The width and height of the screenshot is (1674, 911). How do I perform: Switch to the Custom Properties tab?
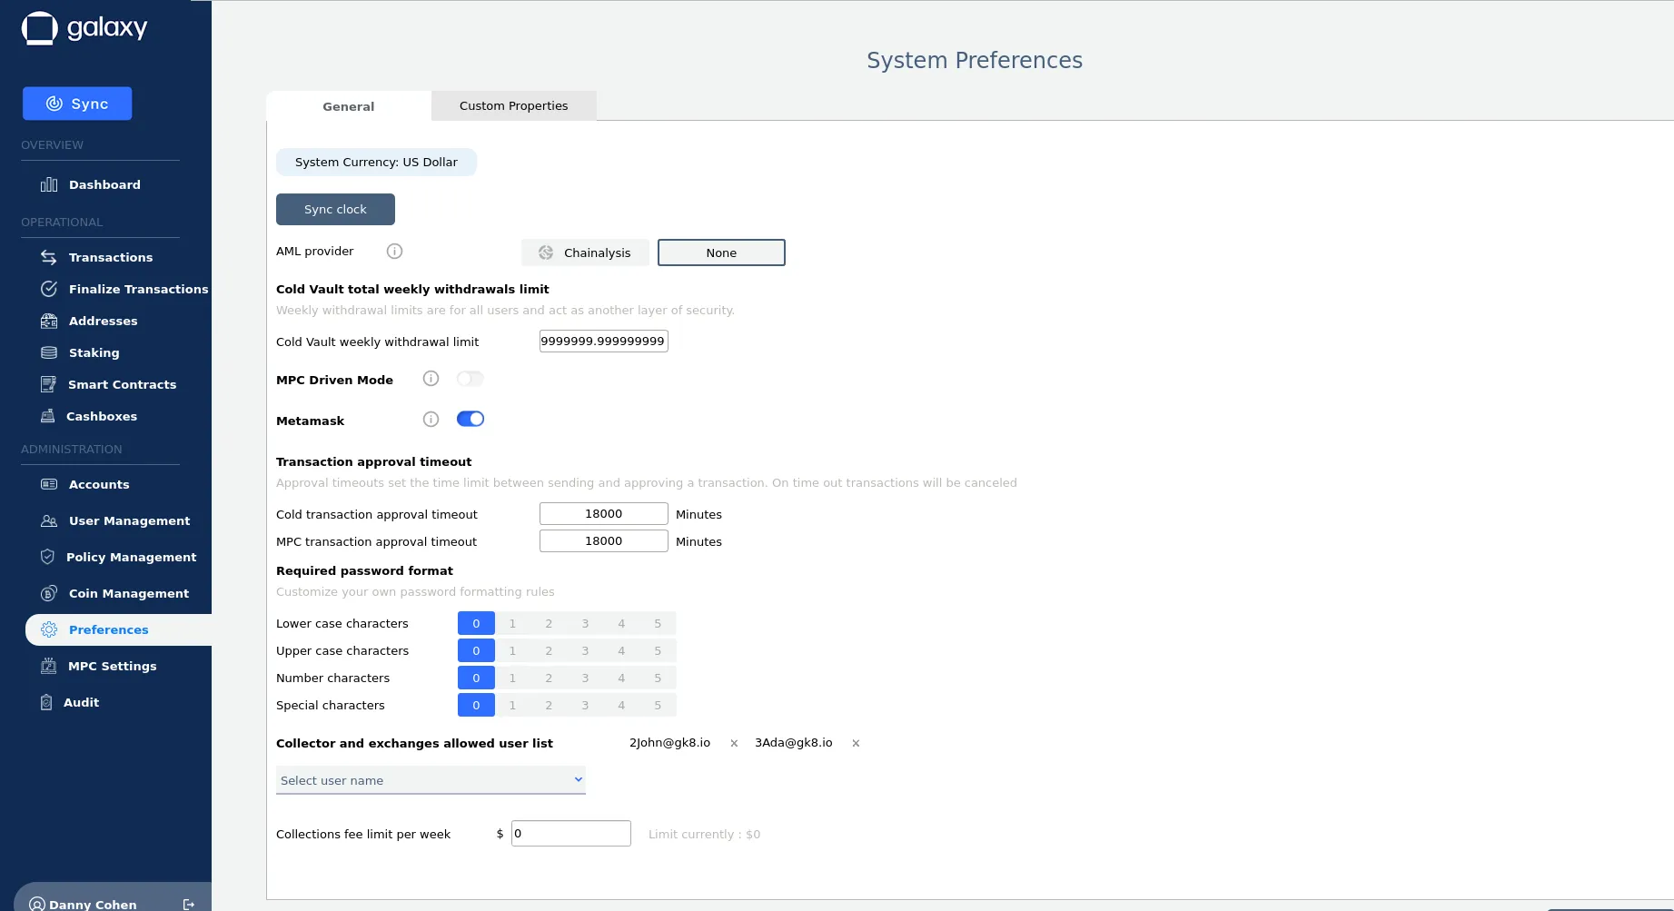[514, 105]
